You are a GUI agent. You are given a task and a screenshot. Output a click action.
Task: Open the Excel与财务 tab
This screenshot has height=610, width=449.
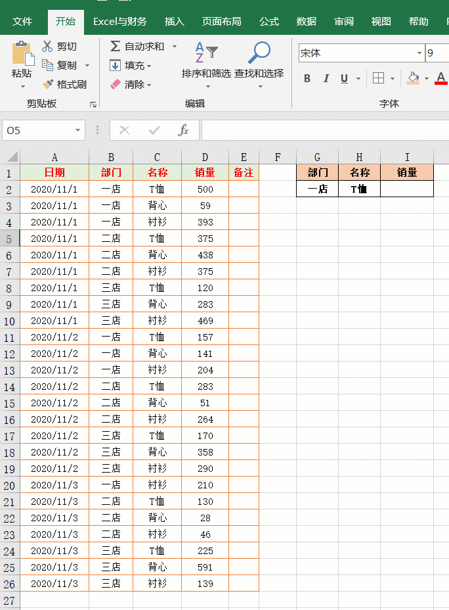[x=120, y=22]
